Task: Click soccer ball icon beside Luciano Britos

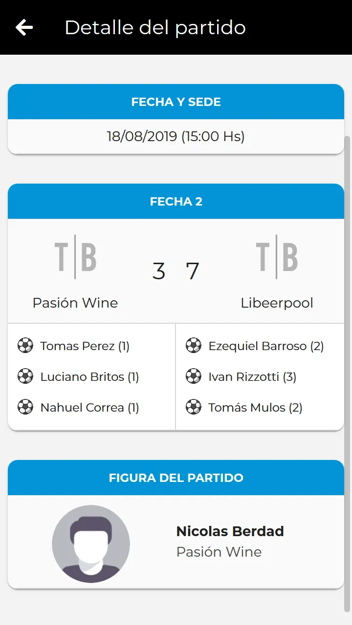Action: tap(25, 376)
